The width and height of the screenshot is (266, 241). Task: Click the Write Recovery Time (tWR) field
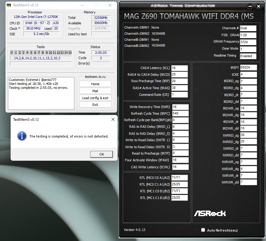pos(180,107)
